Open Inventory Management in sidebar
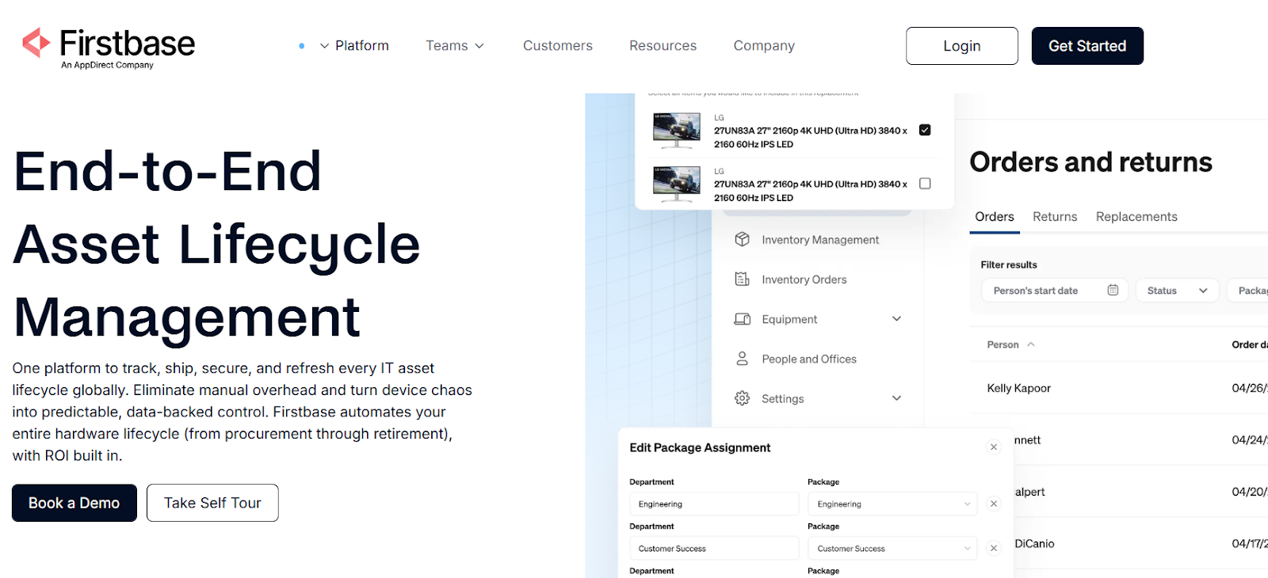The width and height of the screenshot is (1268, 578). [820, 240]
